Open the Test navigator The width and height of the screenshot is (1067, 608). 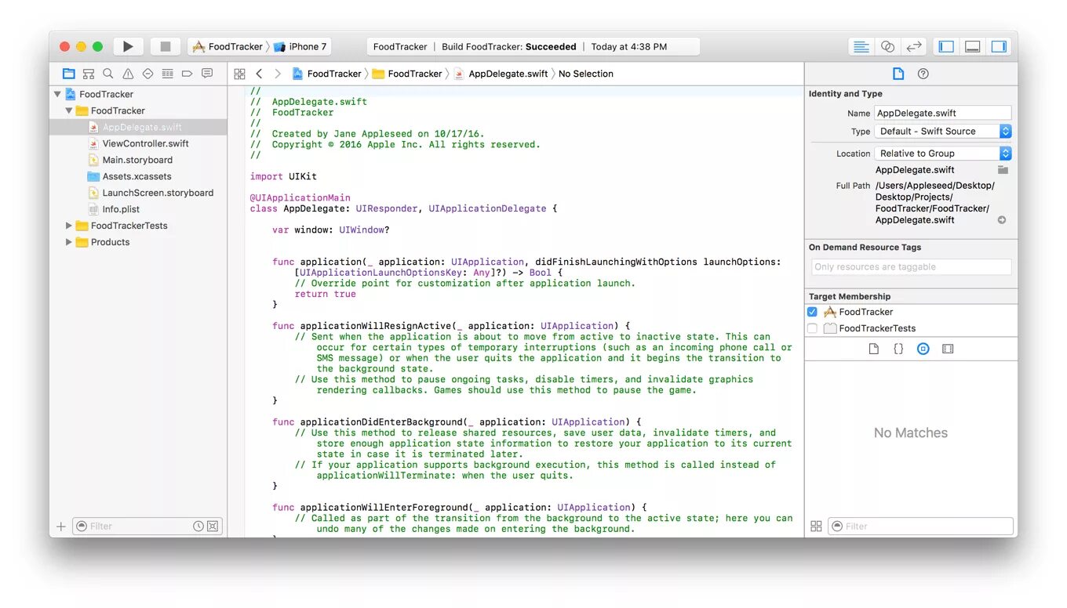tap(147, 74)
